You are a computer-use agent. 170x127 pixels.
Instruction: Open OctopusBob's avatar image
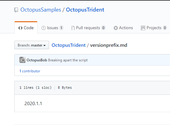pos(23,60)
